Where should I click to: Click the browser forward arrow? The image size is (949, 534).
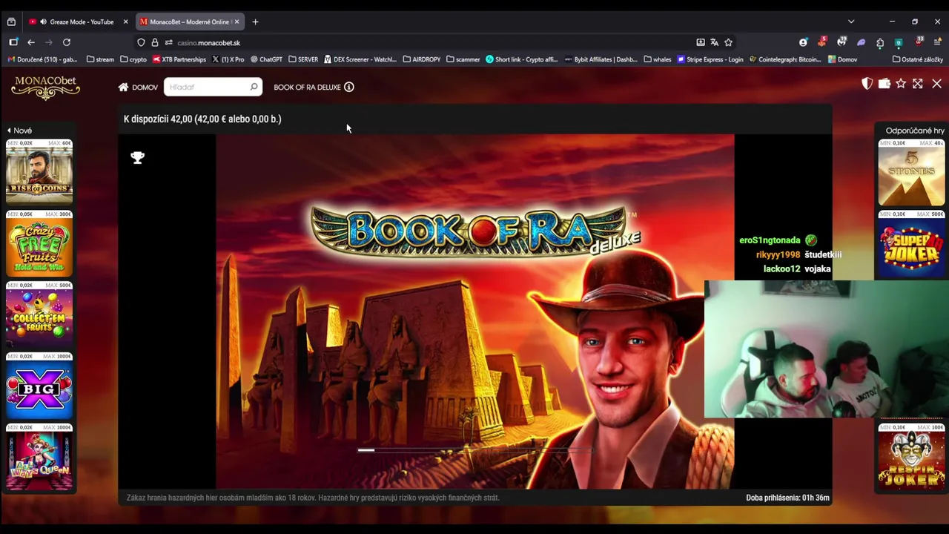[49, 42]
